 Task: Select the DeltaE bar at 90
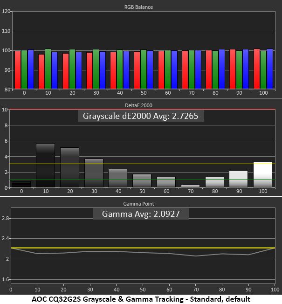tap(239, 179)
